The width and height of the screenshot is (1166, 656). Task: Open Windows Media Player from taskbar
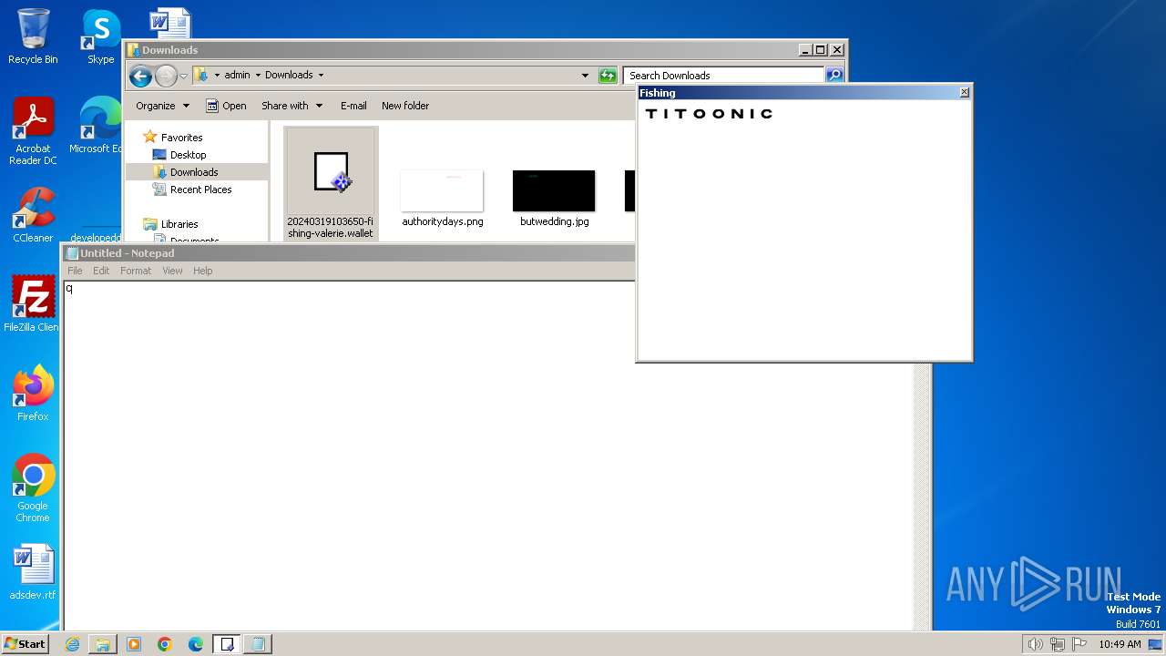click(x=134, y=644)
